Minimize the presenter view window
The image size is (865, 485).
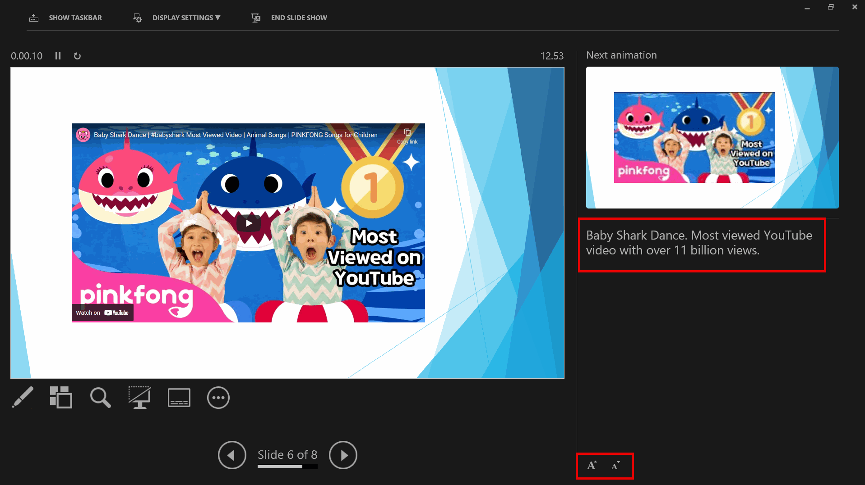point(807,8)
